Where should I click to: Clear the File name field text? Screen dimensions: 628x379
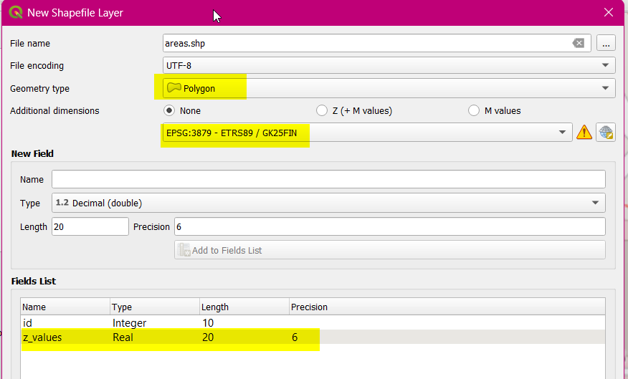point(579,43)
